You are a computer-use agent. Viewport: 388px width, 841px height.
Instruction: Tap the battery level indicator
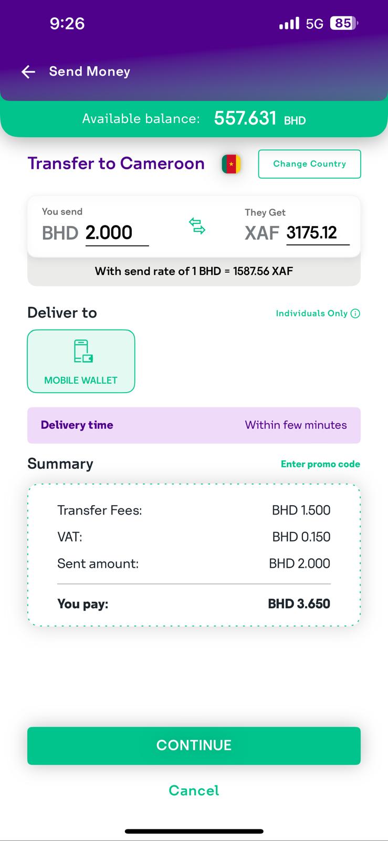pos(343,24)
